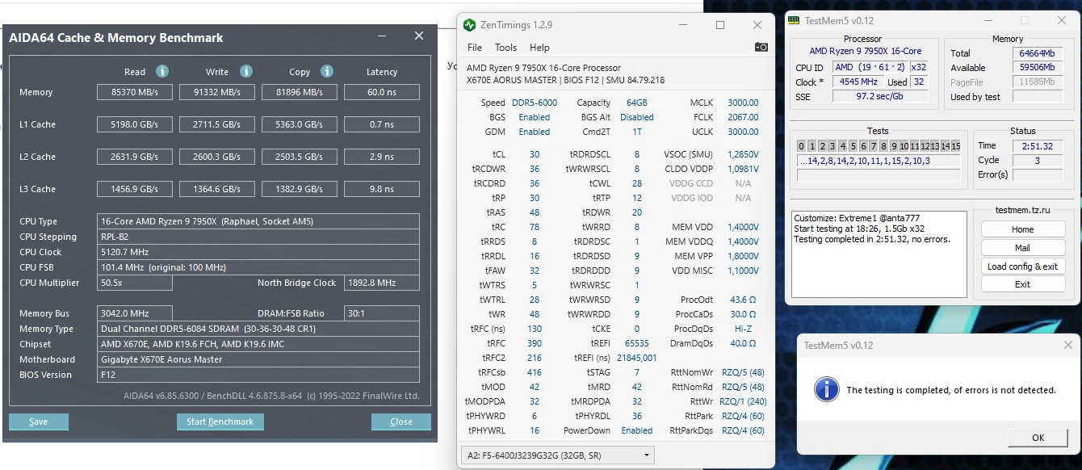Click Memory Latency value 60.0 ns
The image size is (1082, 470).
coord(382,92)
